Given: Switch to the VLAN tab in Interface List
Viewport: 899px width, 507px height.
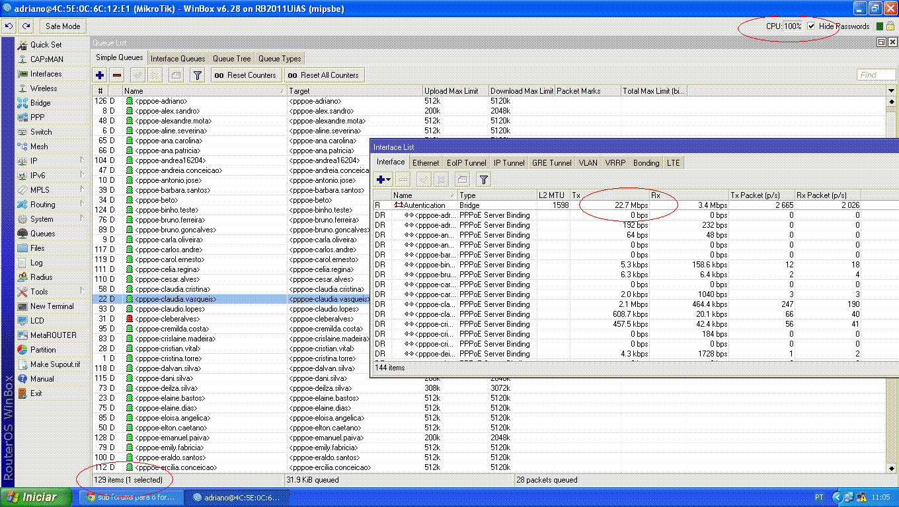Looking at the screenshot, I should click(x=588, y=163).
